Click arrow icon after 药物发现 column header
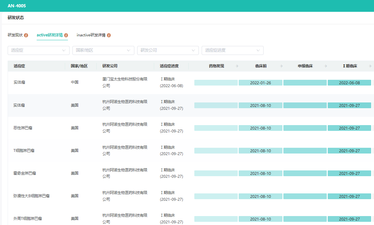 (x=237, y=66)
